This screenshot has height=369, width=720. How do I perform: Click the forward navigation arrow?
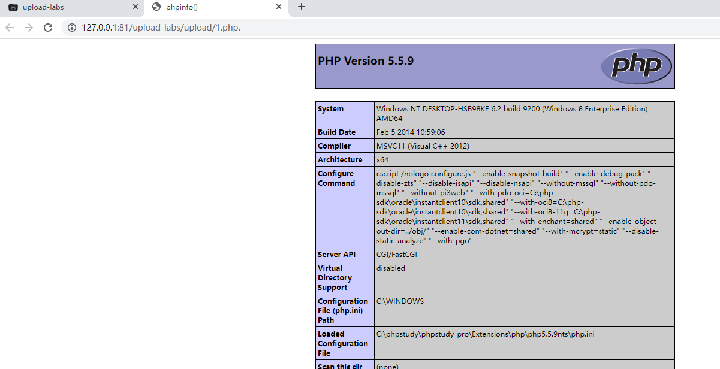[x=28, y=28]
